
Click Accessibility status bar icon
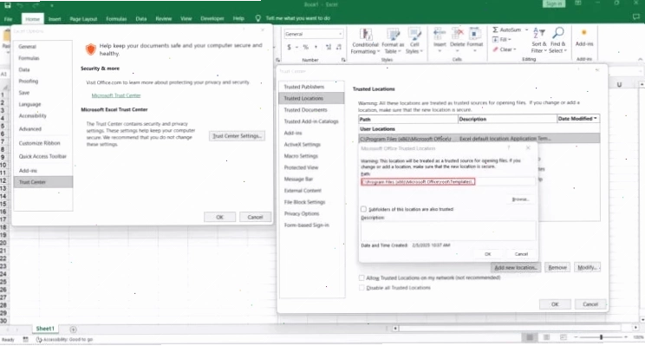[x=39, y=339]
